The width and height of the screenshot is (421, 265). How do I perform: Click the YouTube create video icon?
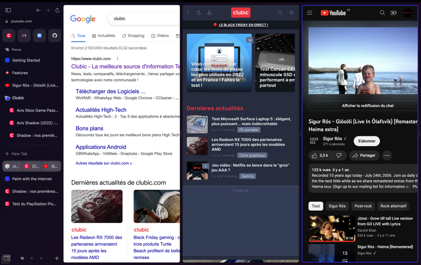click(394, 13)
